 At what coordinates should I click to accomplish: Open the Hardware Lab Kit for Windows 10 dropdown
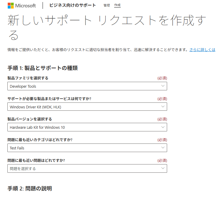click(x=87, y=127)
